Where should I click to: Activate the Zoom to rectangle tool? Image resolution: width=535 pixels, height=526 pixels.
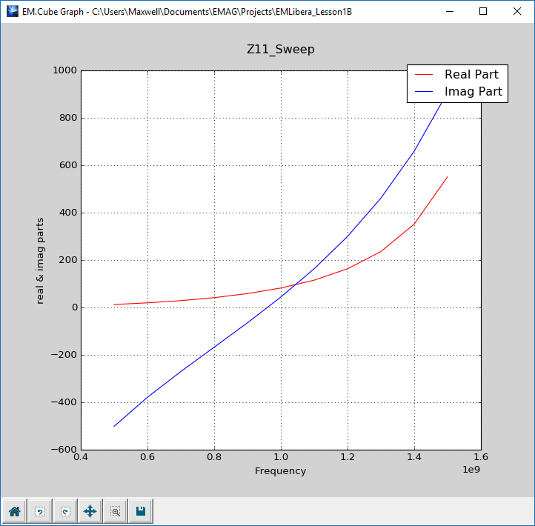tap(116, 510)
